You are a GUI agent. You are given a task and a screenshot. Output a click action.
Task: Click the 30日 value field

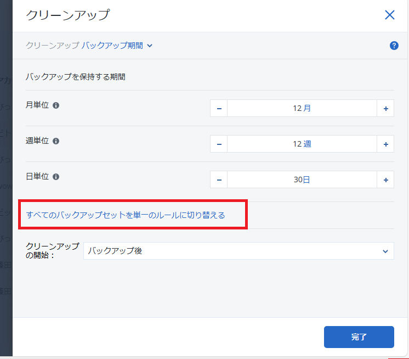click(302, 179)
